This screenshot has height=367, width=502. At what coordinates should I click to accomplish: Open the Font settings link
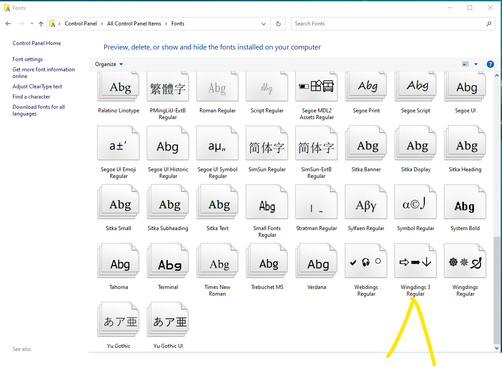coord(28,59)
